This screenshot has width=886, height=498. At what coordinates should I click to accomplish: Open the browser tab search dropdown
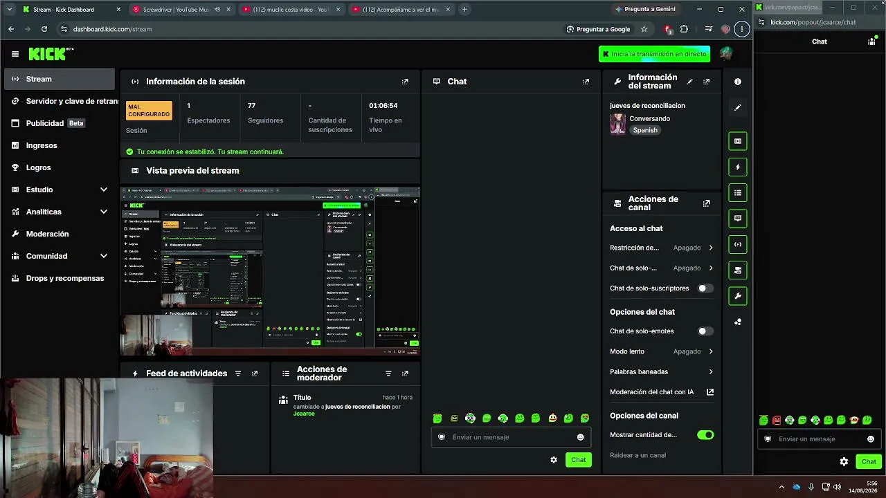coord(9,9)
